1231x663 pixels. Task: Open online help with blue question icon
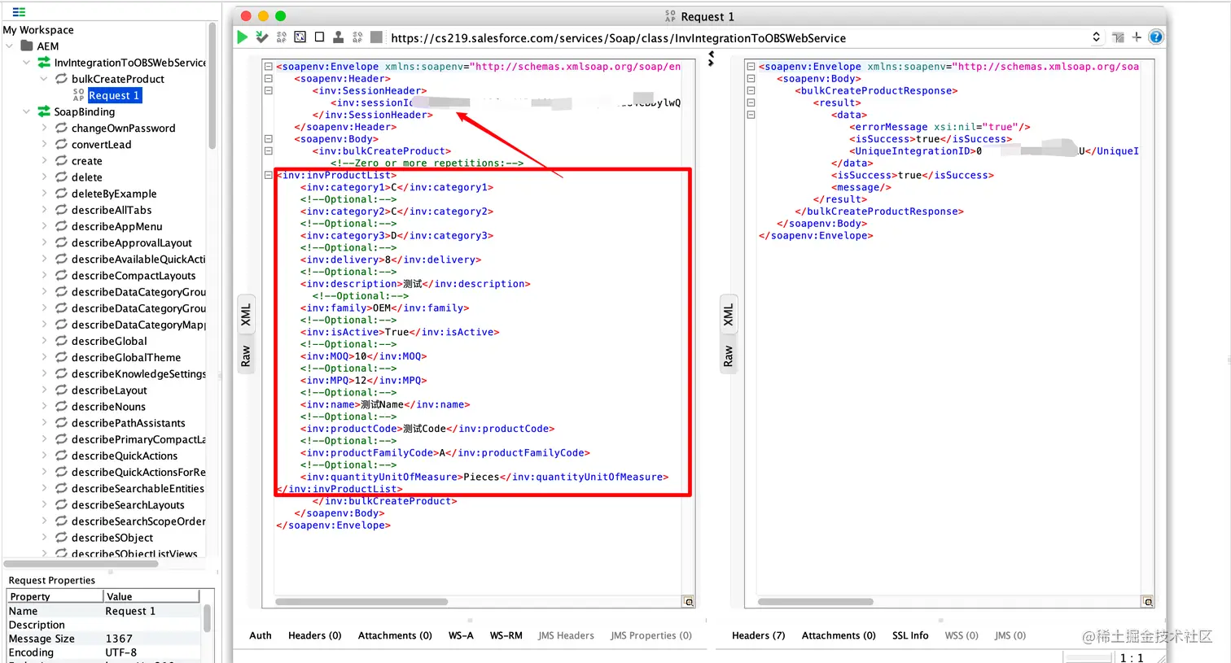tap(1156, 37)
